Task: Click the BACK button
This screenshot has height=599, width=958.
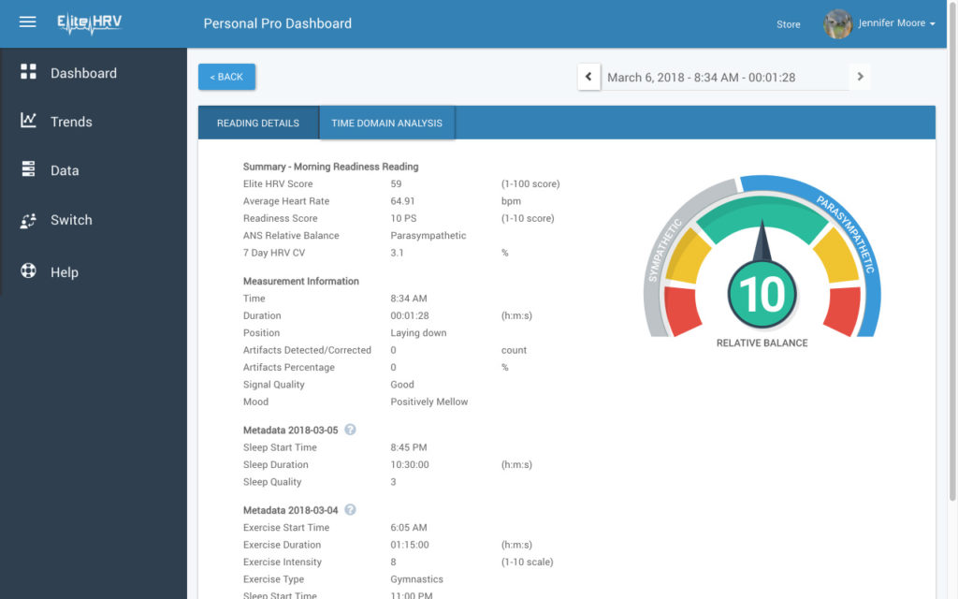Action: (226, 76)
